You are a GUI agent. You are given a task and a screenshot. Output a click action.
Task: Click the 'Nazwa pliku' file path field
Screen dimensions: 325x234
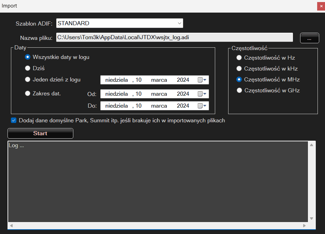tap(175, 37)
